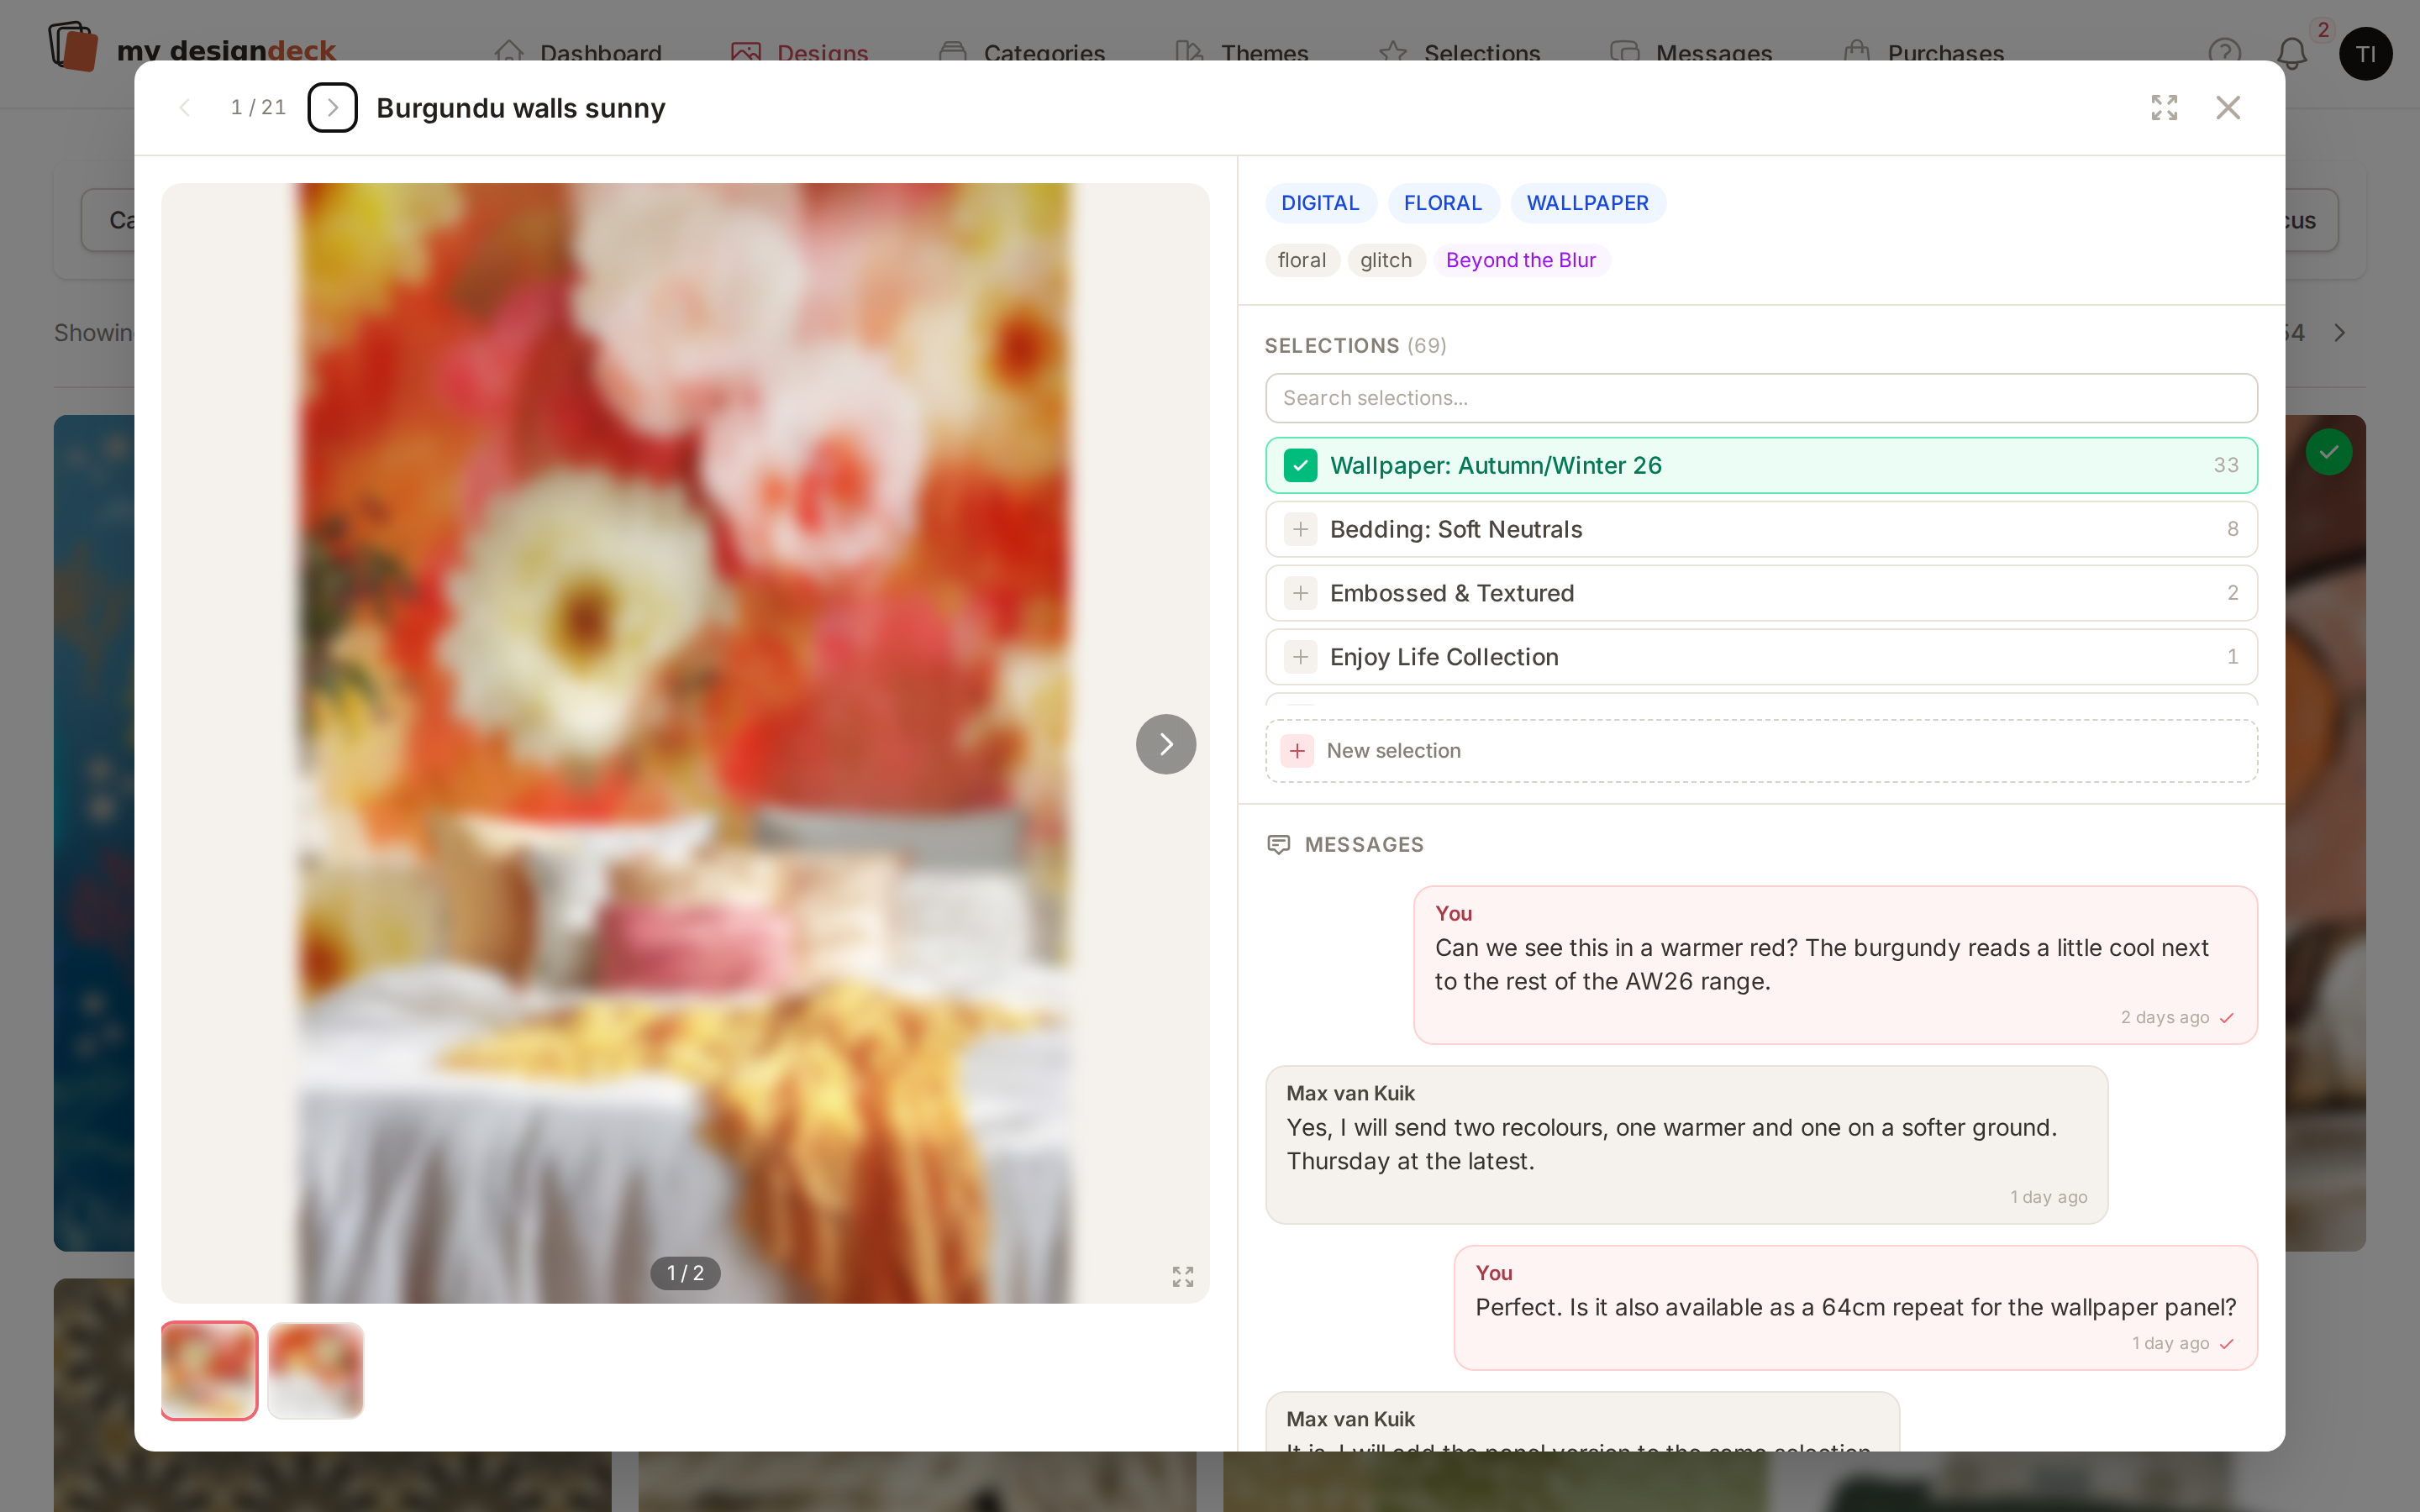Open the Categories tab
The height and width of the screenshot is (1512, 2420).
[1021, 53]
